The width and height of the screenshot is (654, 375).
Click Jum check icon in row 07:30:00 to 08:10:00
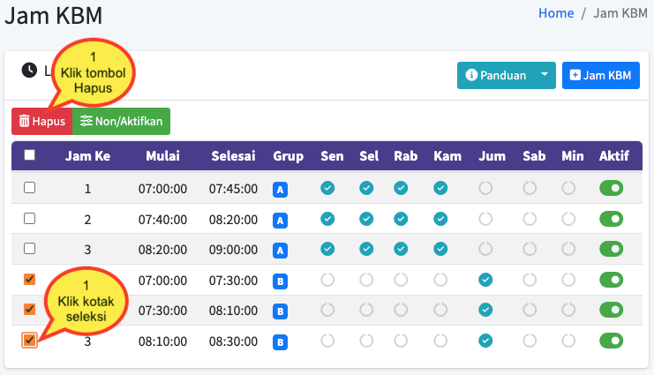(485, 310)
